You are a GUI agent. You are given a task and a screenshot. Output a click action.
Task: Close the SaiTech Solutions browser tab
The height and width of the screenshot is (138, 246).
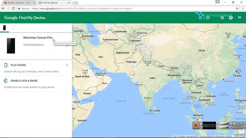(34, 3)
